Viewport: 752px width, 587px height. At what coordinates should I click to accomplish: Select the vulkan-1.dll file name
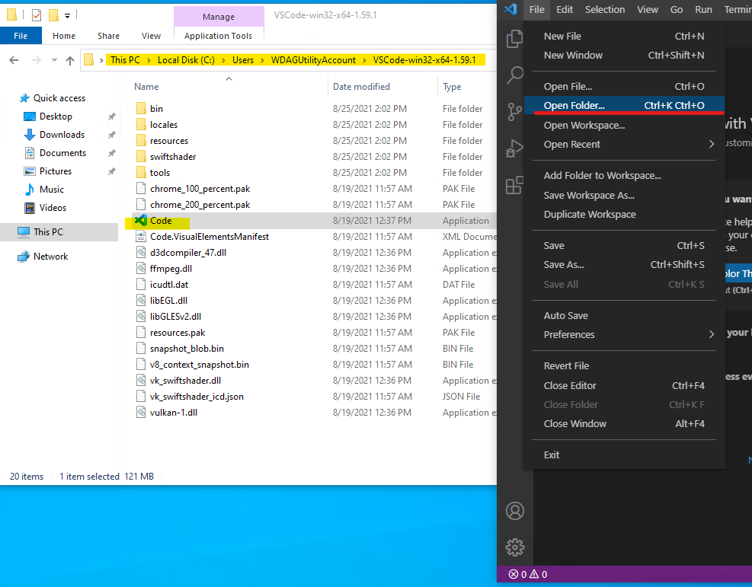tap(174, 412)
